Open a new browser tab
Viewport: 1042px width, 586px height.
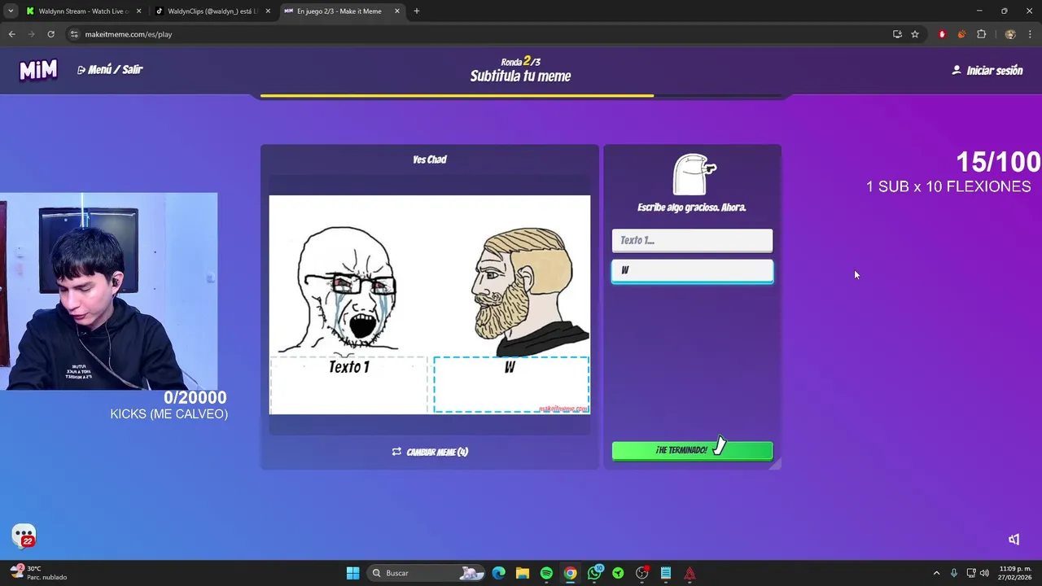click(417, 11)
